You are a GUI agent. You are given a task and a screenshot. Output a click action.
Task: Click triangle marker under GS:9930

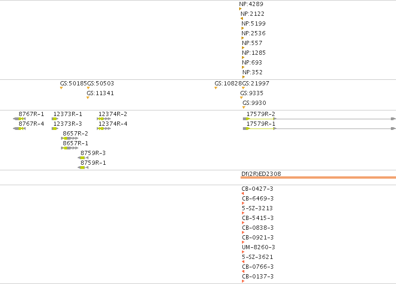244,108
